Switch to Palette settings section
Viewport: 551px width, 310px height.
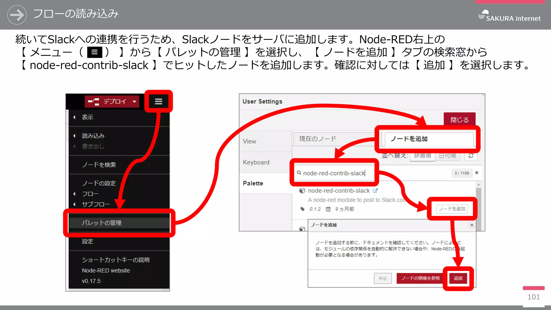pos(265,183)
